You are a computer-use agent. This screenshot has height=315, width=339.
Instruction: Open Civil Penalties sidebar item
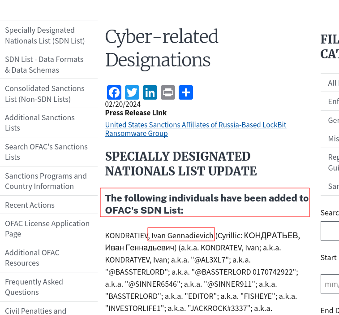tap(35, 311)
